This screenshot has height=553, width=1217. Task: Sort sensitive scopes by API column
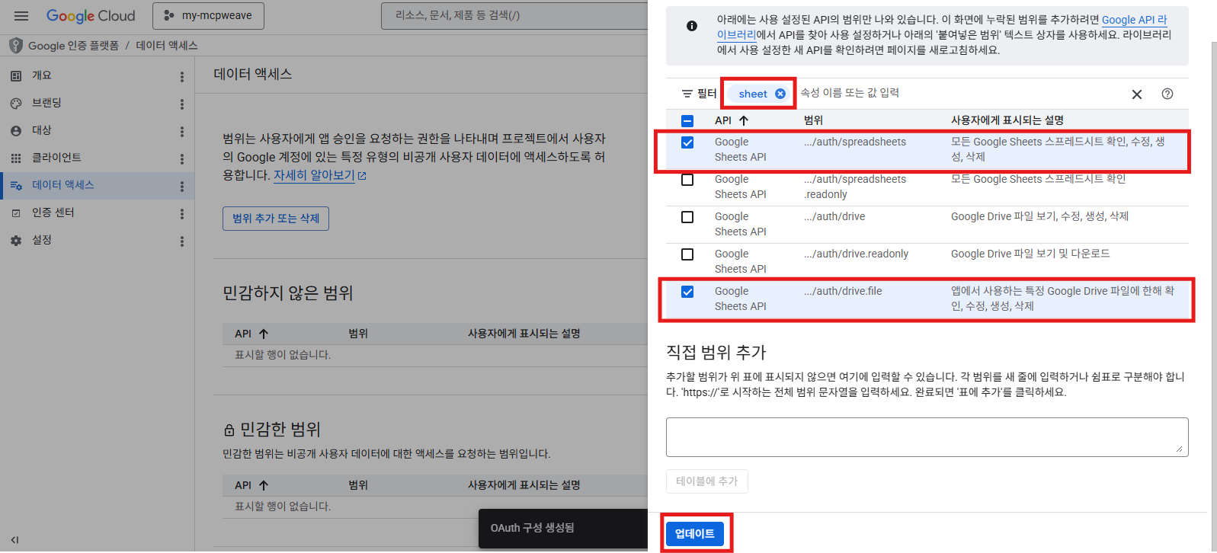(x=263, y=485)
